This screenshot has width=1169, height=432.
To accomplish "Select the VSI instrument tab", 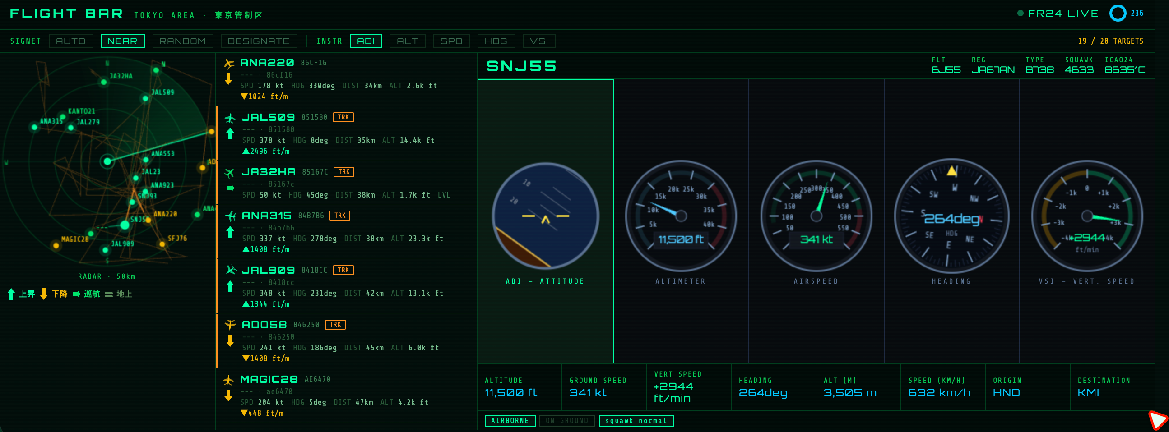I will click(x=539, y=41).
